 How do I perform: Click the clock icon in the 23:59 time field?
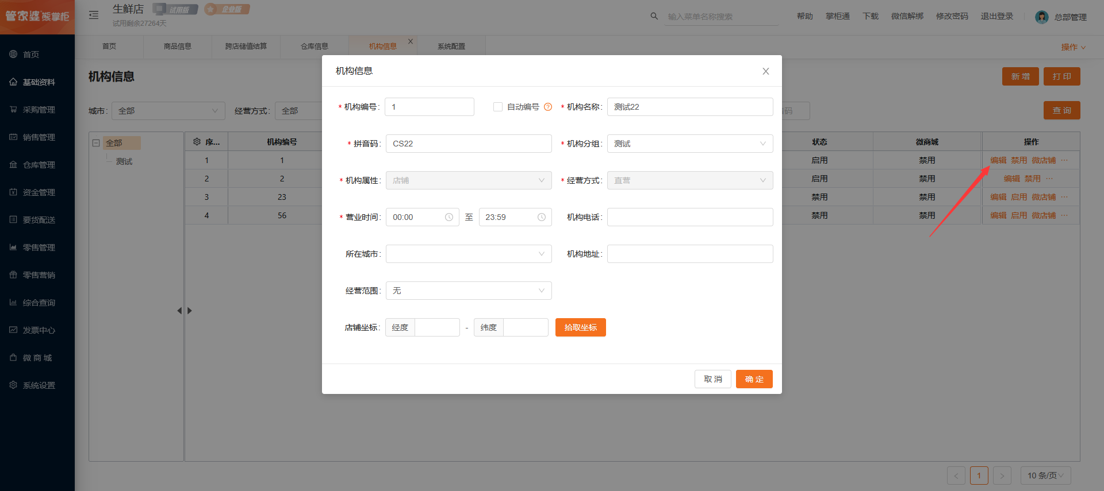542,217
